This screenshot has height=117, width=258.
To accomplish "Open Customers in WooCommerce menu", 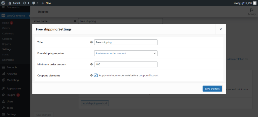I will point(8,34).
